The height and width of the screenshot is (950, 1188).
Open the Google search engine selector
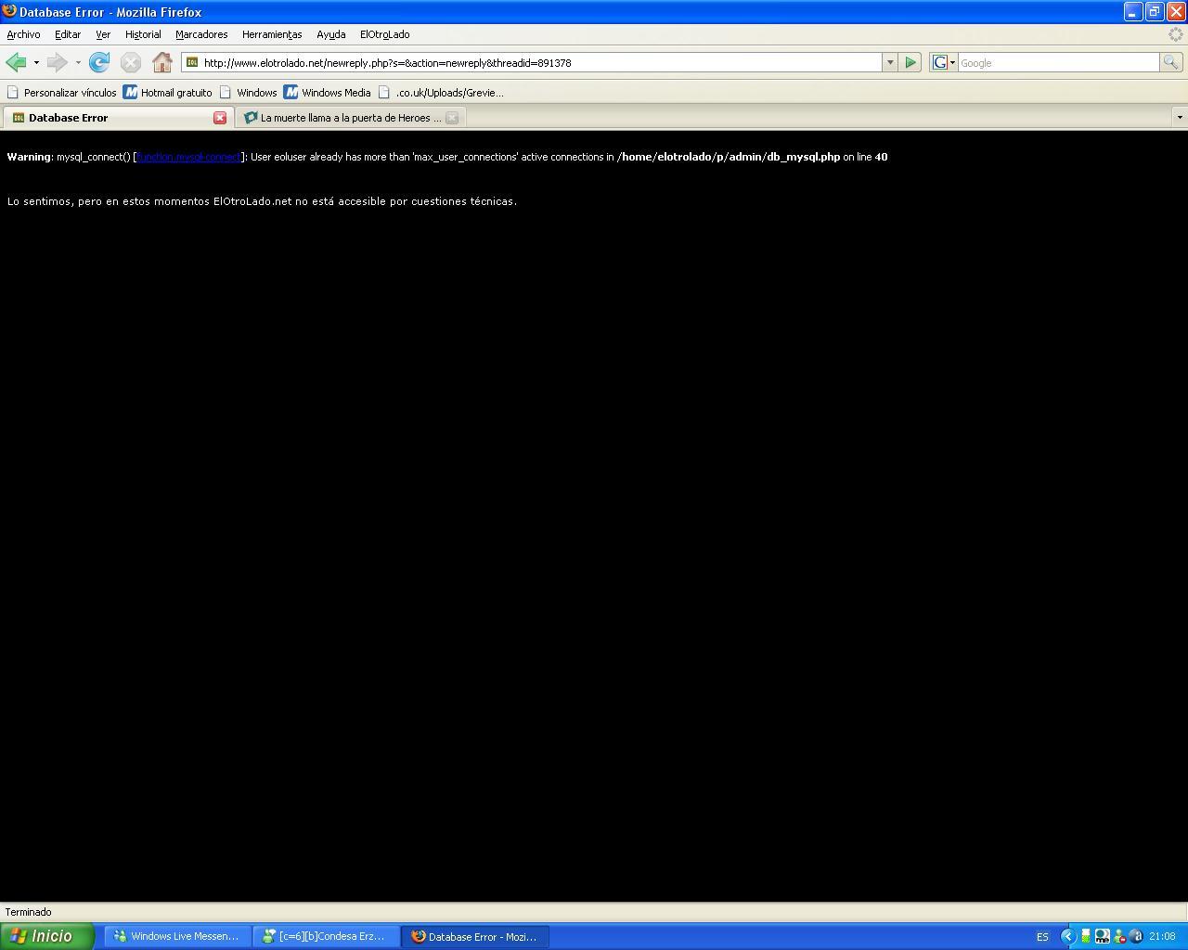pos(944,62)
